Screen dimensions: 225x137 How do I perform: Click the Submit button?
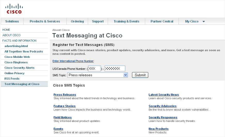(x=140, y=75)
